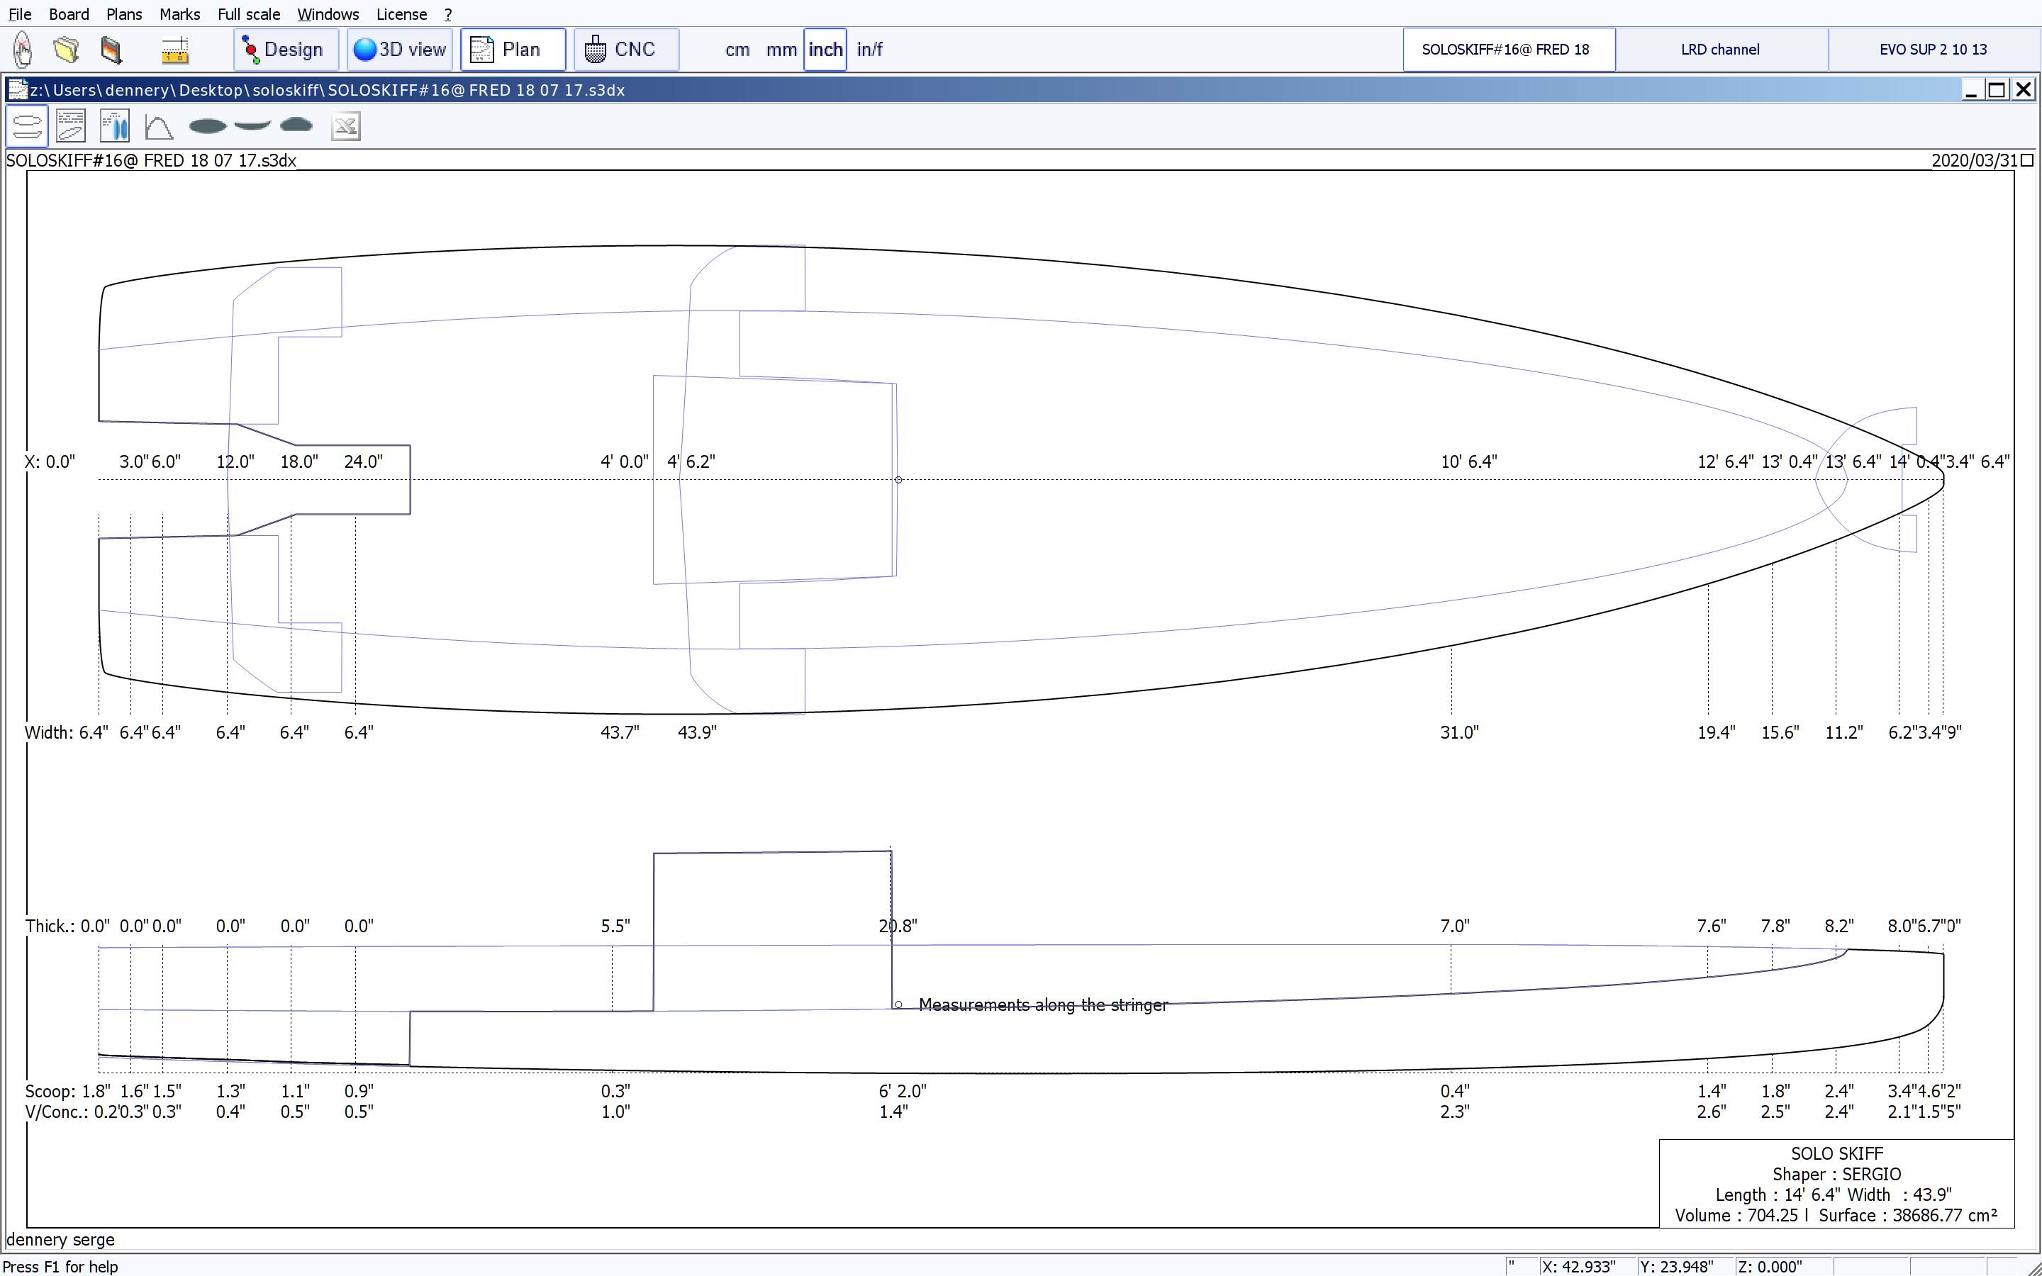Open the Board menu
Screen dimensions: 2042x1276
68,14
